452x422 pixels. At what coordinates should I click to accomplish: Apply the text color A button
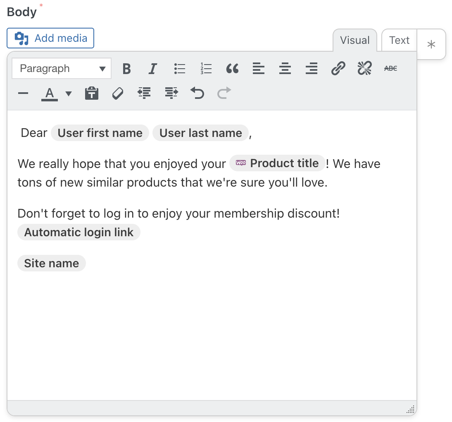tap(50, 94)
